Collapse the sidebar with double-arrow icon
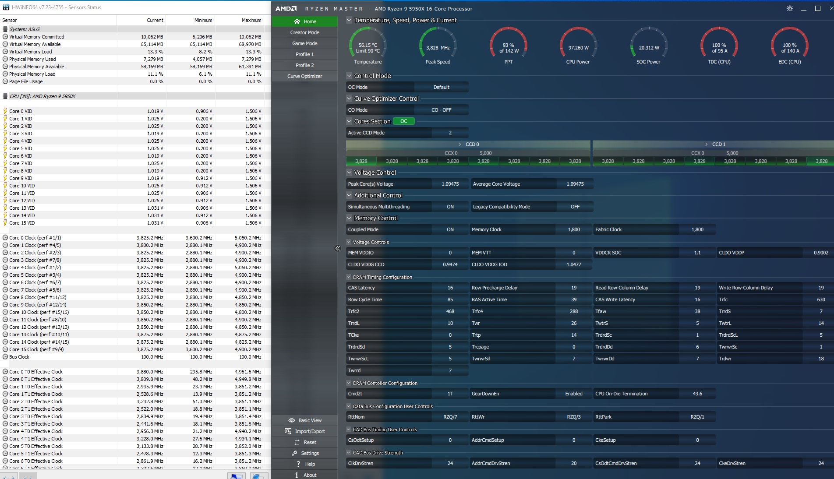The width and height of the screenshot is (834, 479). tap(337, 248)
